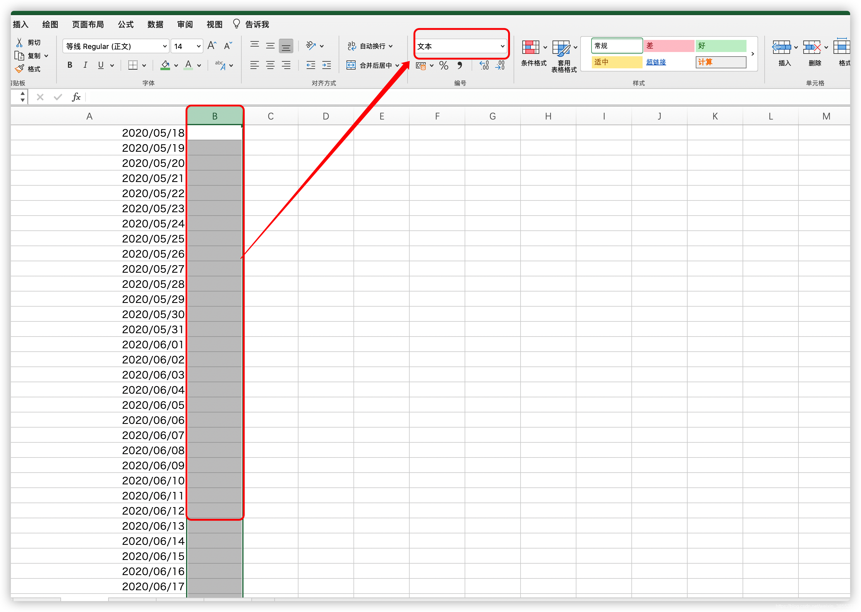Open the underline style dropdown arrow
The height and width of the screenshot is (612, 861).
coord(112,66)
